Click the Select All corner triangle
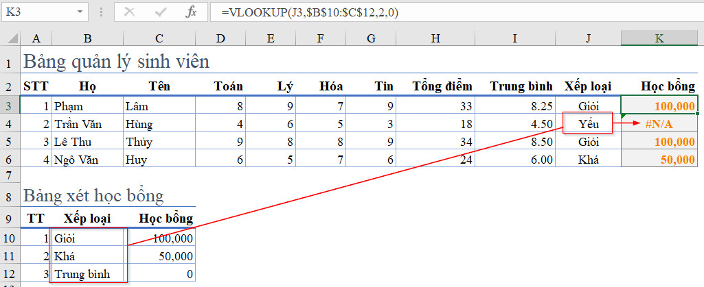 click(10, 38)
